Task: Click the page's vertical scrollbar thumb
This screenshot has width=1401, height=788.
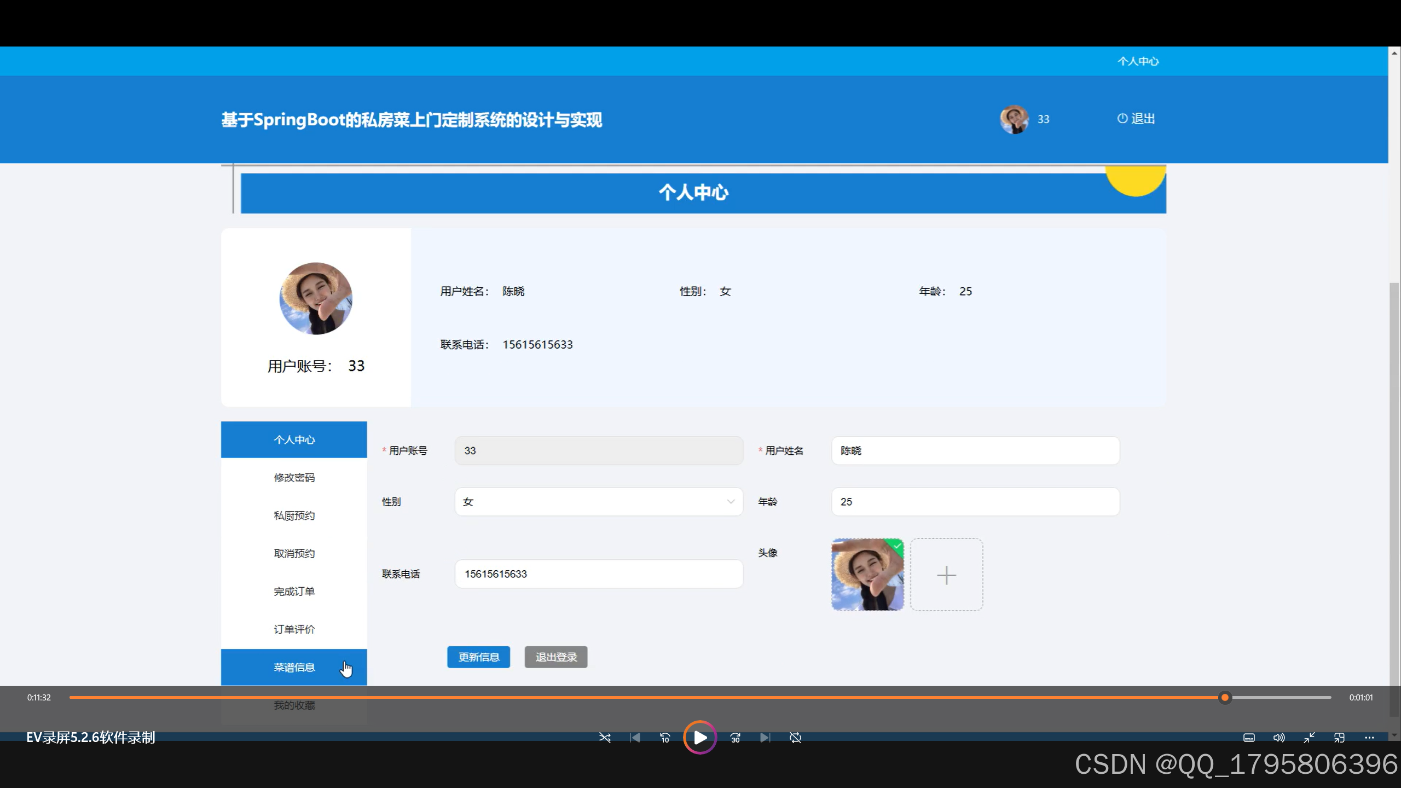Action: [x=1394, y=499]
